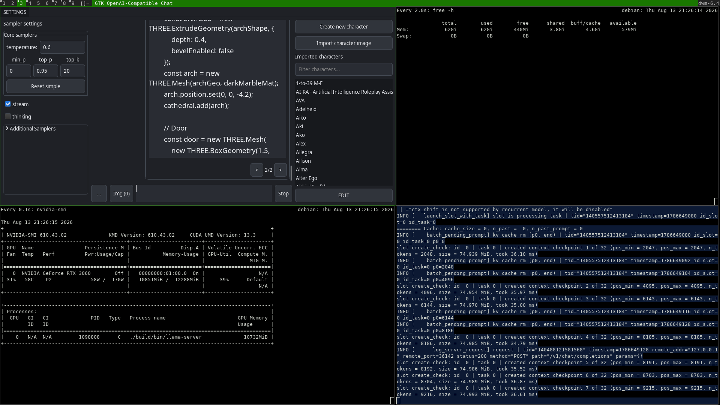Screen dimensions: 720x405
Task: Open the SETTINGS tab header
Action: [x=15, y=12]
